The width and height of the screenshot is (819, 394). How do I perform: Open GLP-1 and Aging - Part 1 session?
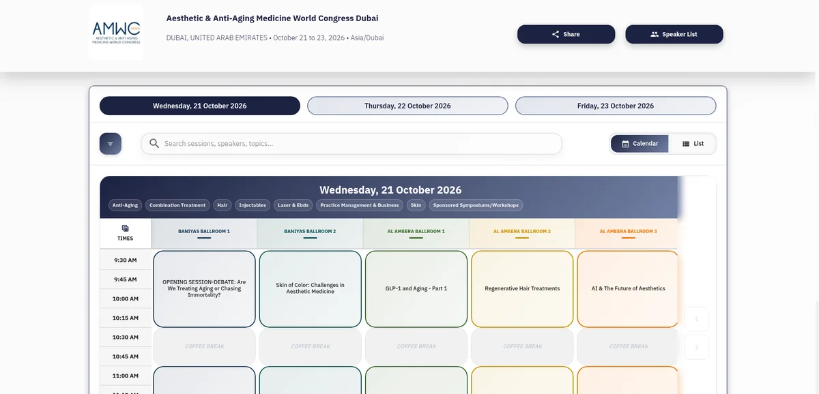click(416, 289)
